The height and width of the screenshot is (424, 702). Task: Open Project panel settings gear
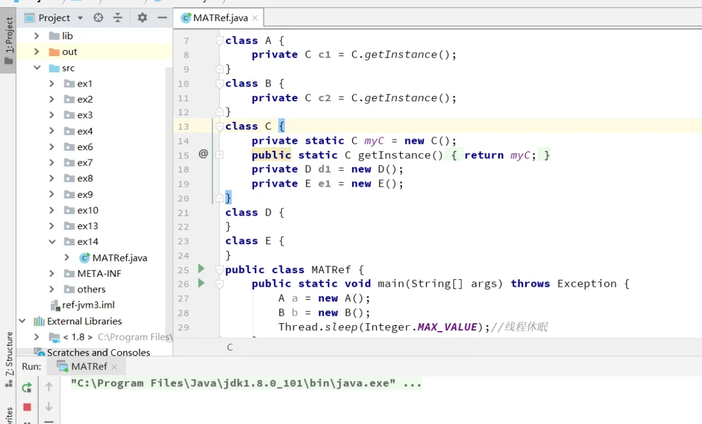tap(143, 18)
